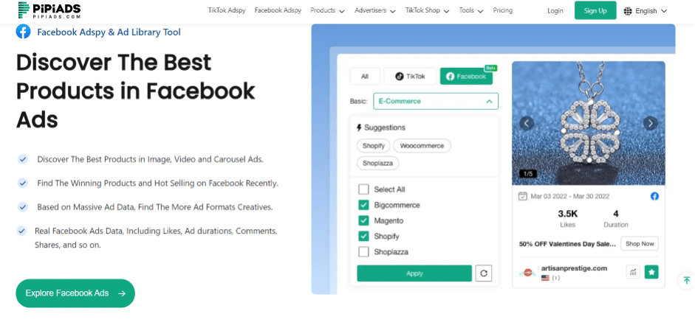Image resolution: width=695 pixels, height=325 pixels.
Task: Click the artisanprestige.com store logo
Action: [x=527, y=273]
